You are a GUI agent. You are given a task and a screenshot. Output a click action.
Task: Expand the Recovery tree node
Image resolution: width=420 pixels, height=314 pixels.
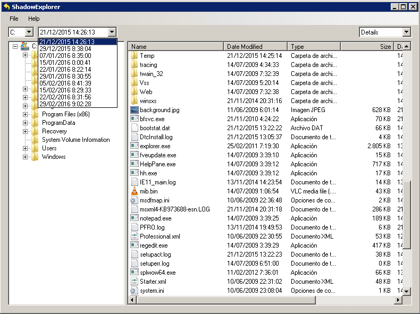(25, 131)
